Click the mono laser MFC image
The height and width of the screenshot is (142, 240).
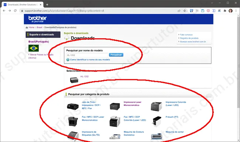tap(73, 121)
